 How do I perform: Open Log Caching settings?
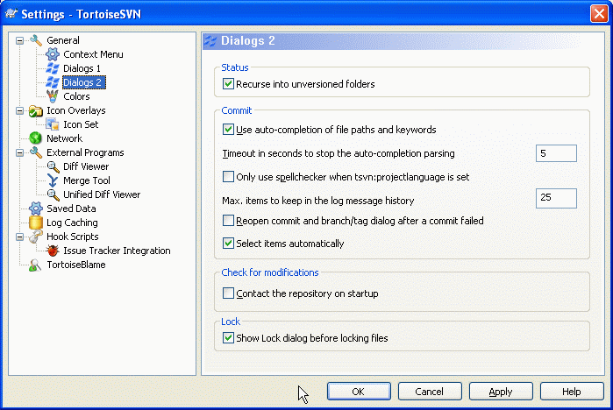click(x=72, y=223)
